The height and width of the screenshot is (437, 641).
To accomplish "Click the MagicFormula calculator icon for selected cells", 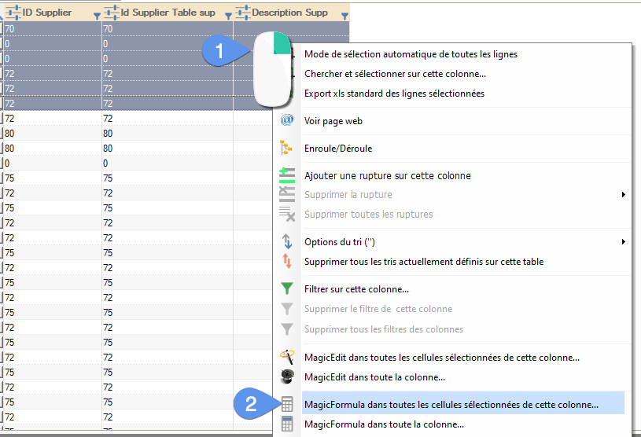I will (287, 405).
